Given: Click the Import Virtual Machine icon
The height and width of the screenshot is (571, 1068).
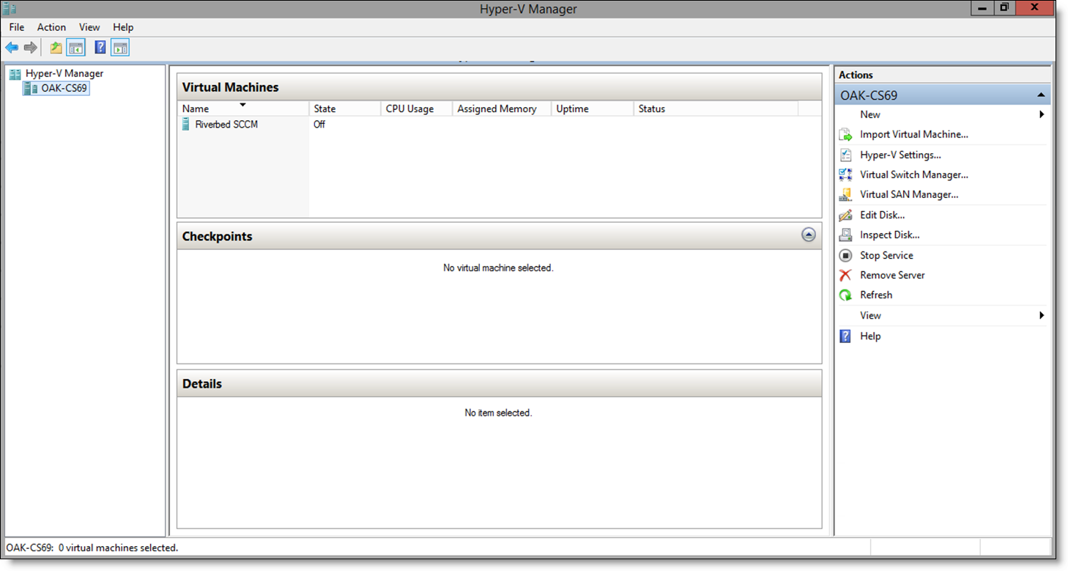Looking at the screenshot, I should [x=845, y=135].
